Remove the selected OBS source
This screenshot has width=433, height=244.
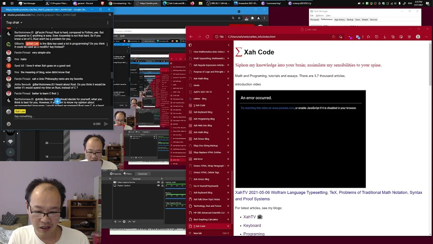(120, 222)
